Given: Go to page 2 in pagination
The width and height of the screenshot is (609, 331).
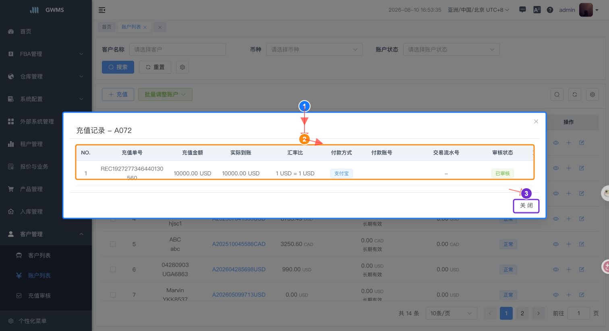Looking at the screenshot, I should pyautogui.click(x=522, y=313).
